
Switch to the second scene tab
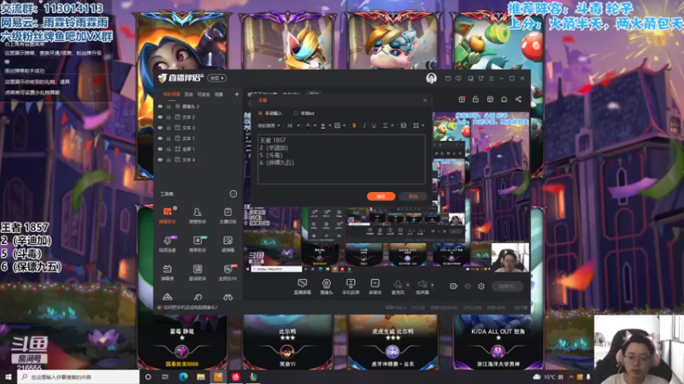188,94
